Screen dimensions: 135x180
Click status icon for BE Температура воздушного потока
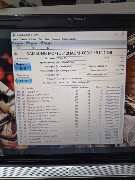coord(21,131)
